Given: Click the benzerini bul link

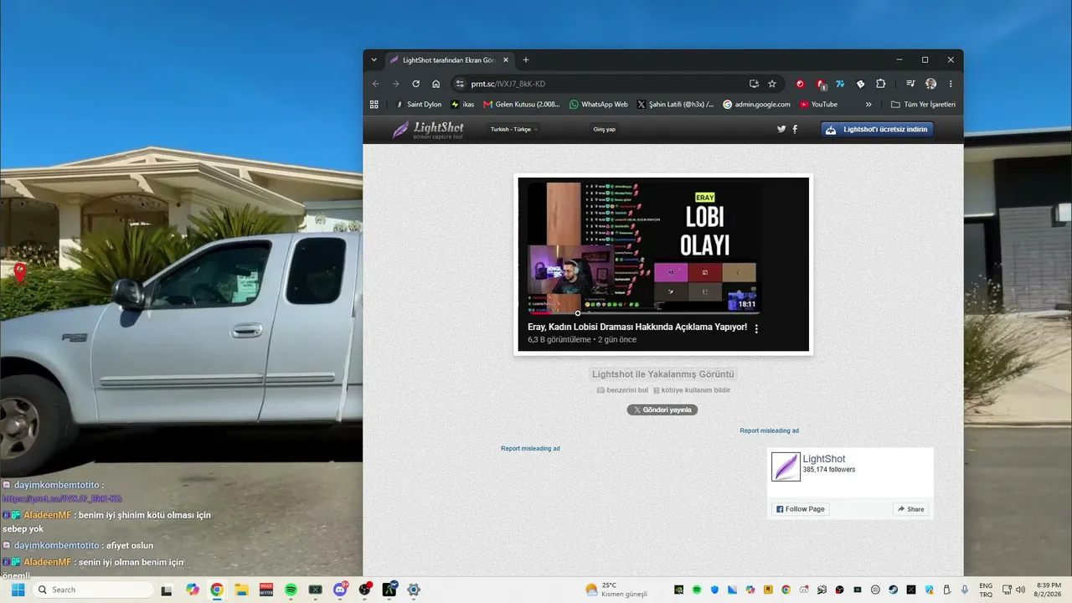Looking at the screenshot, I should tap(622, 390).
